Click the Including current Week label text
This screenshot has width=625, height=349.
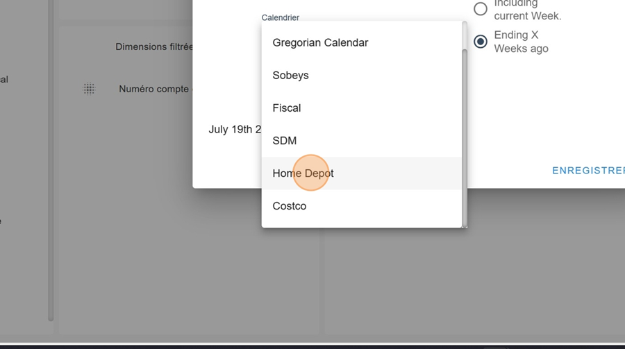point(527,10)
